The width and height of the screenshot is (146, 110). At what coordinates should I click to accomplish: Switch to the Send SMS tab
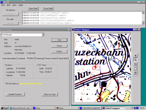63,58
